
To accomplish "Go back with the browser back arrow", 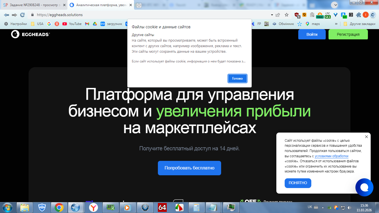I will click(6, 15).
